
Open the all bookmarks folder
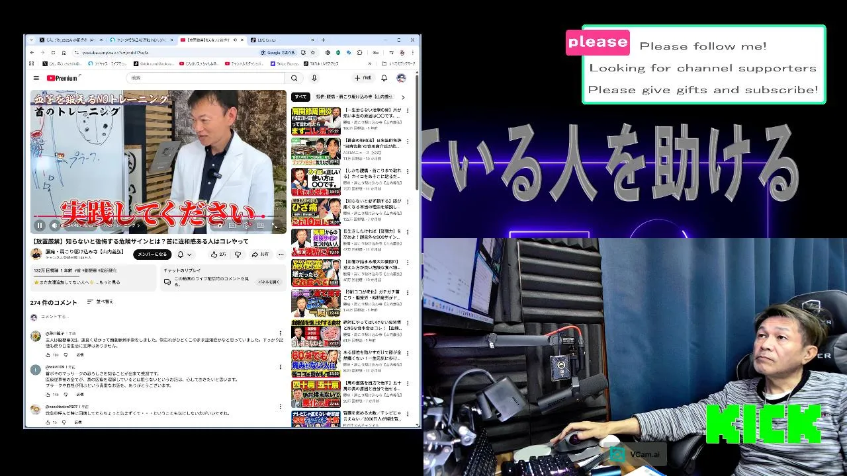coord(399,63)
